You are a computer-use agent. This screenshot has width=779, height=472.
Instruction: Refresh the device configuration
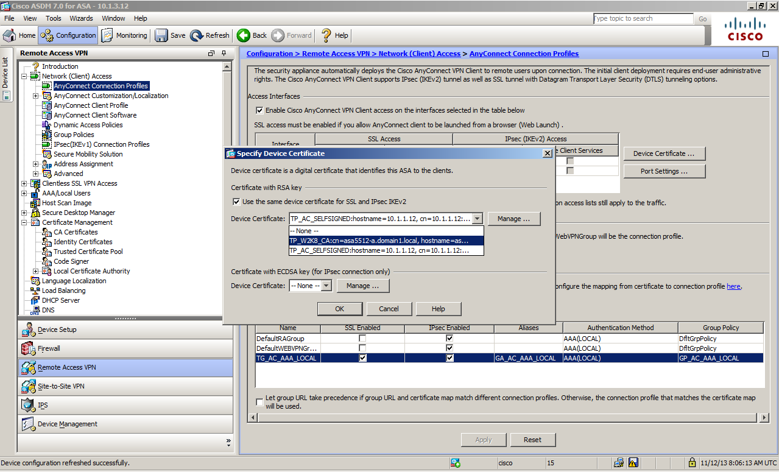[x=210, y=35]
